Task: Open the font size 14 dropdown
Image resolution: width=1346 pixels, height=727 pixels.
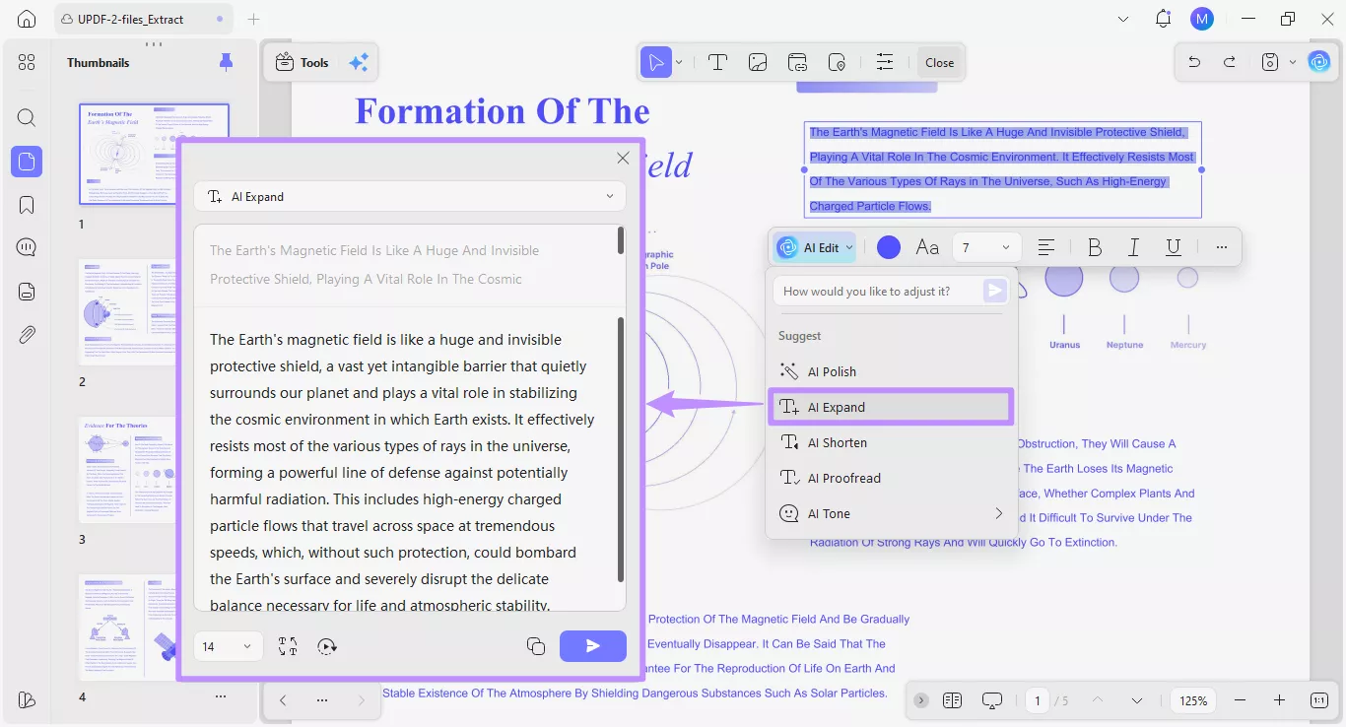Action: [229, 646]
